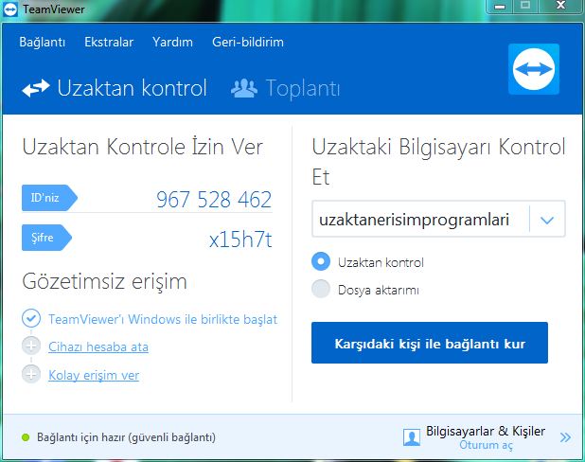The image size is (585, 462).
Task: Expand the Bilgisayarlar & Kişiler double chevron
Action: pyautogui.click(x=565, y=437)
